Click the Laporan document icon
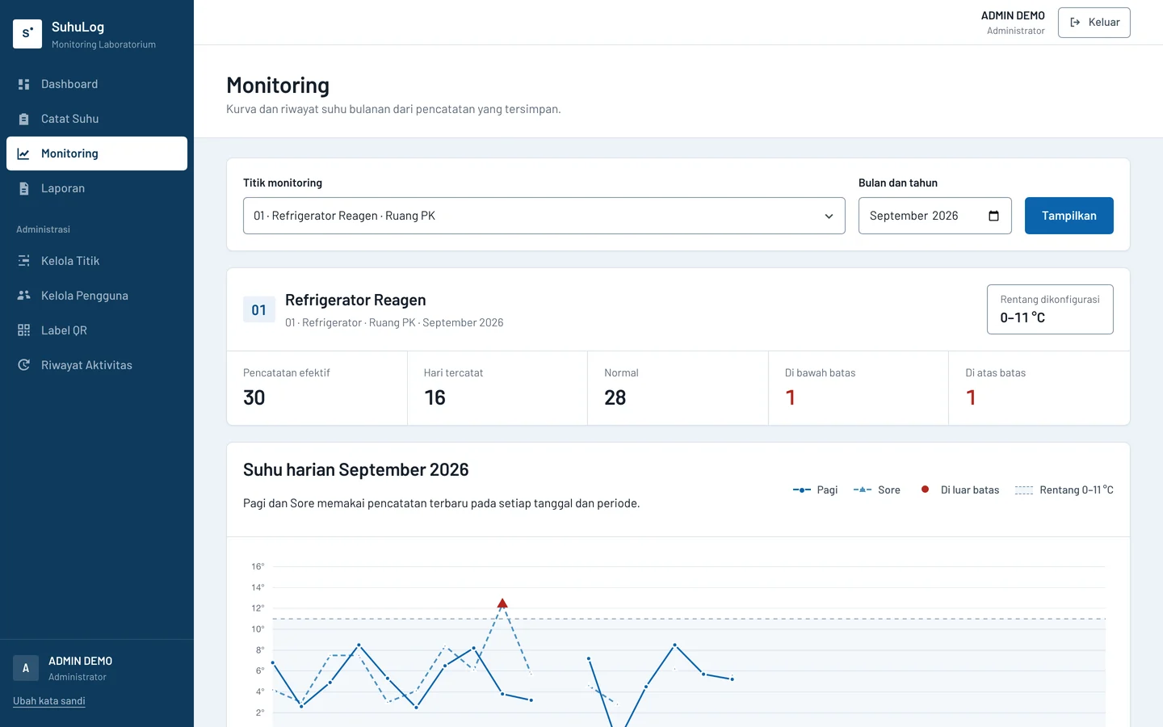The width and height of the screenshot is (1163, 727). (23, 188)
